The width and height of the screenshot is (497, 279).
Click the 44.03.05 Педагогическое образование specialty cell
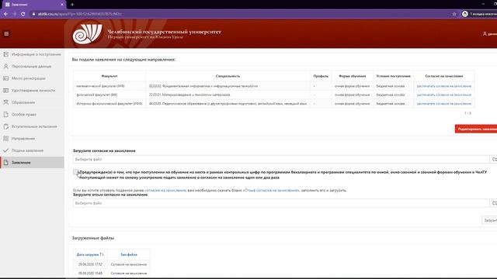click(x=228, y=104)
